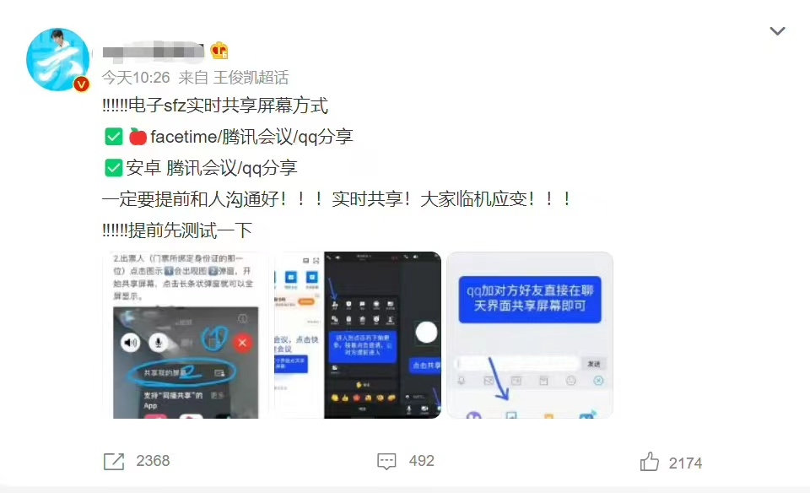Open the third QQ screen-share thumbnail
The width and height of the screenshot is (810, 493).
[x=530, y=335]
